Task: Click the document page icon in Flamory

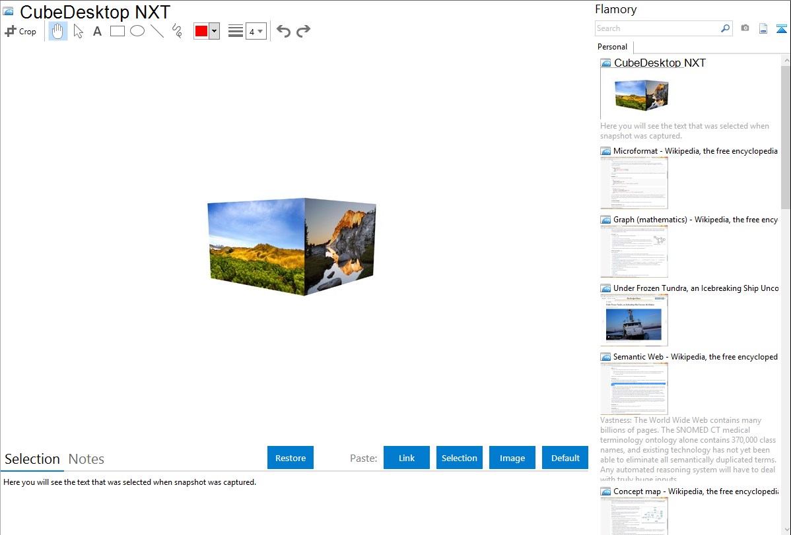Action: point(763,28)
